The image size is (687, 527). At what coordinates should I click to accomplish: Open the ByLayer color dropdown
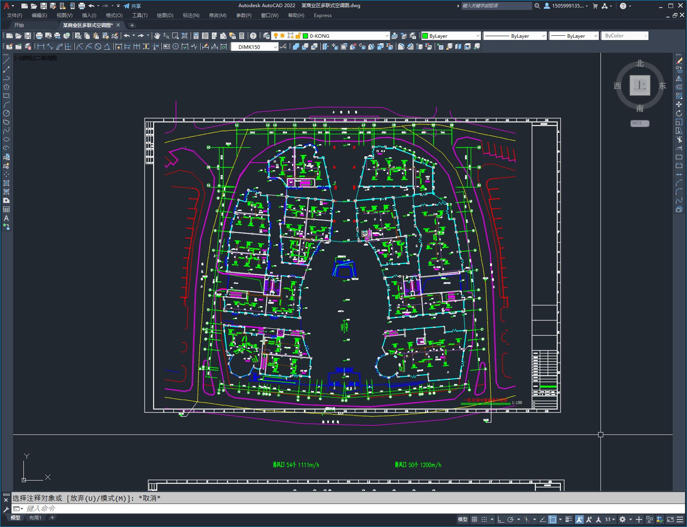(x=478, y=36)
